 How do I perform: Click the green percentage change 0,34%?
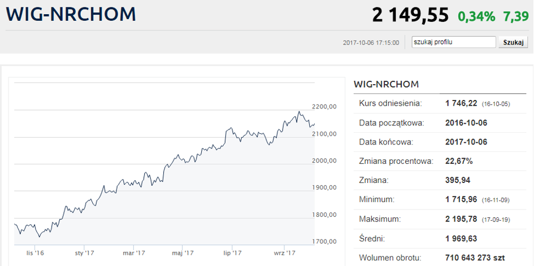pyautogui.click(x=476, y=16)
